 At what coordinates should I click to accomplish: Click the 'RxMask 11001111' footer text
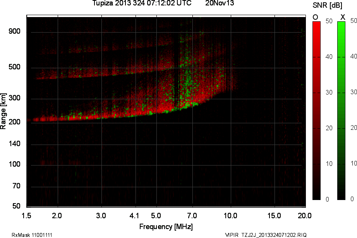pyautogui.click(x=32, y=235)
